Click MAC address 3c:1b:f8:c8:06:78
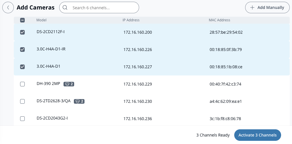292x144 pixels. point(225,119)
